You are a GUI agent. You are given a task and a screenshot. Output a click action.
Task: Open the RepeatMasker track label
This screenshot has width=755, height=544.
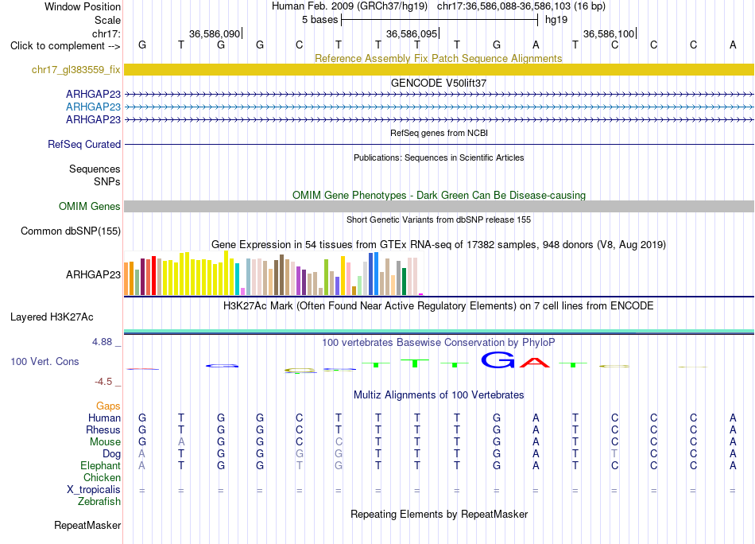(87, 525)
